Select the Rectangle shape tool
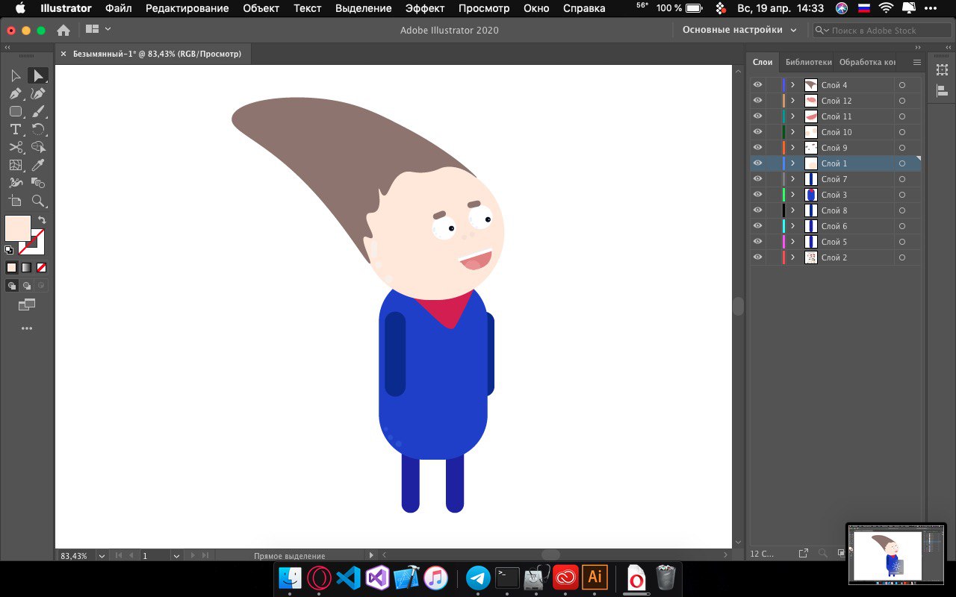Viewport: 956px width, 597px height. tap(15, 111)
